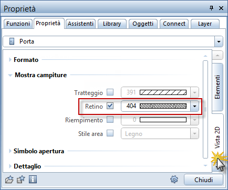Viewport: 228px width, 190px height.
Task: Open the Porta element dropdown
Action: coord(219,41)
